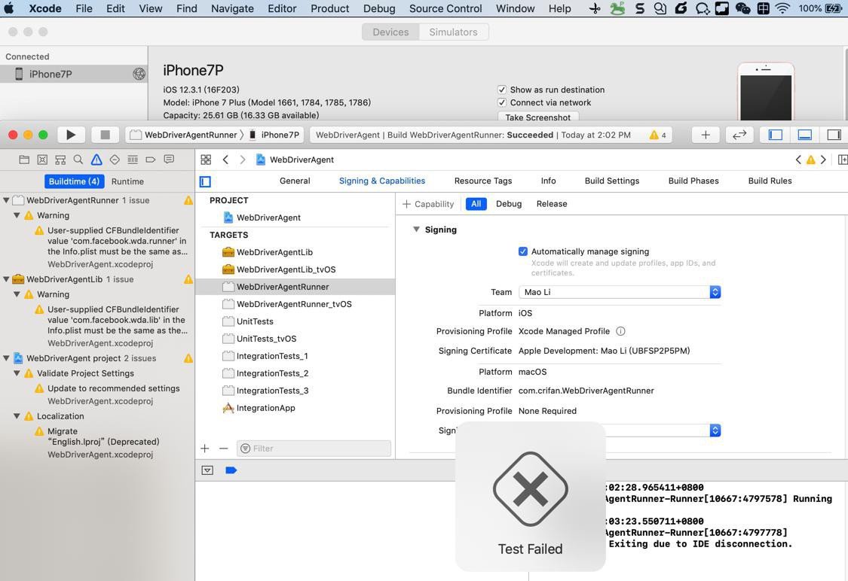
Task: Collapse WebDriverAgent project issues group
Action: tap(7, 358)
